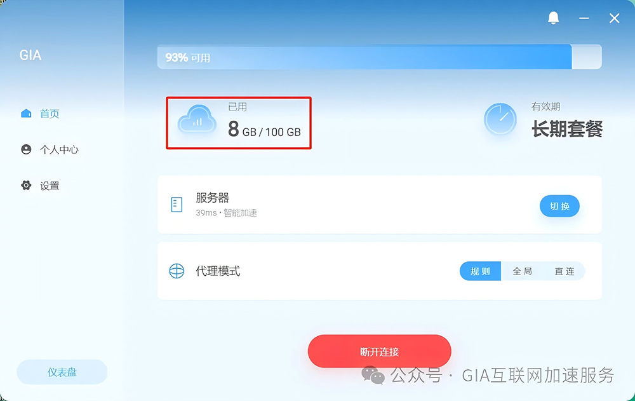635x401 pixels.
Task: Switch proxy mode to 全局
Action: [x=522, y=271]
